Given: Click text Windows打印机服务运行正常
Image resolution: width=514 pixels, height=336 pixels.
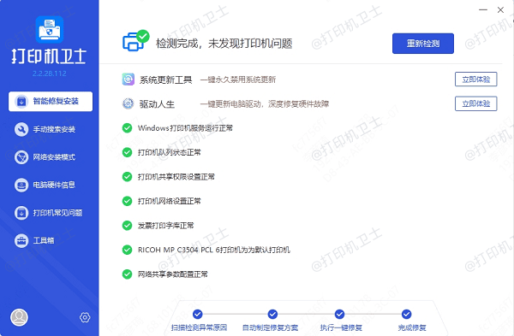Looking at the screenshot, I should (x=185, y=128).
